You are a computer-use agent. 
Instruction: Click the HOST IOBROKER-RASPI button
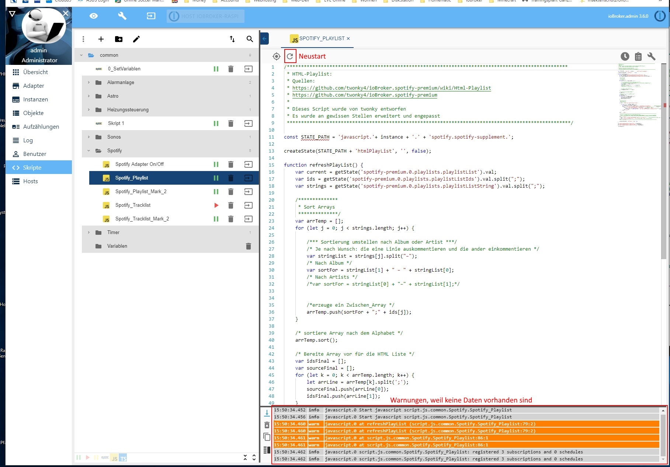pyautogui.click(x=205, y=16)
